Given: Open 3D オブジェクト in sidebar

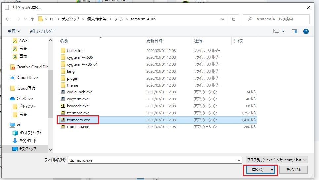Looking at the screenshot, I should (27, 133).
